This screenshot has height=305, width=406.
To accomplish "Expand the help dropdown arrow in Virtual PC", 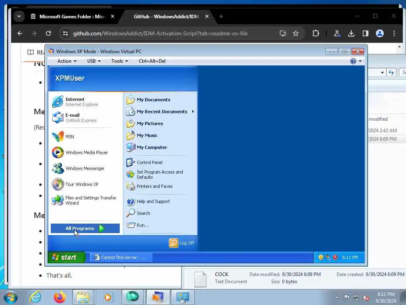I will click(360, 62).
